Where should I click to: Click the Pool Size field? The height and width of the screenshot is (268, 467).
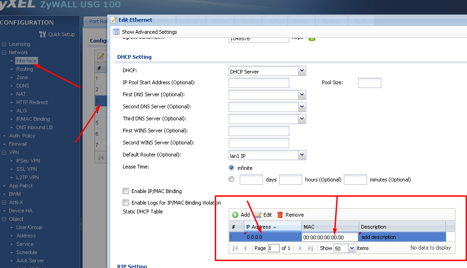(370, 83)
